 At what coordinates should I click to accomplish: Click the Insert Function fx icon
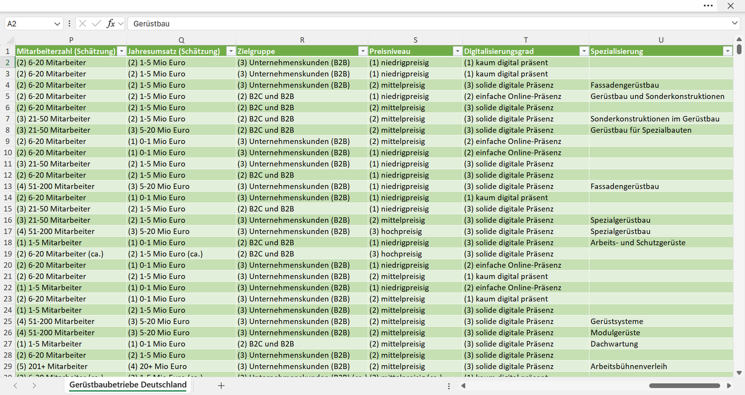[x=110, y=24]
